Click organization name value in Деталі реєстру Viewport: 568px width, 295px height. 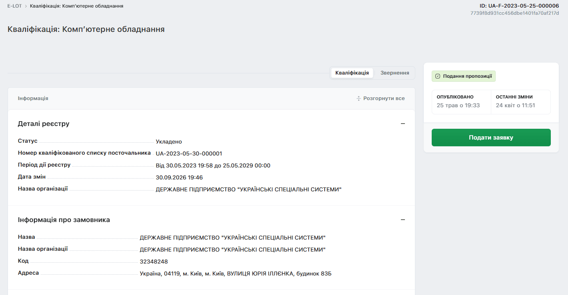[x=249, y=189]
